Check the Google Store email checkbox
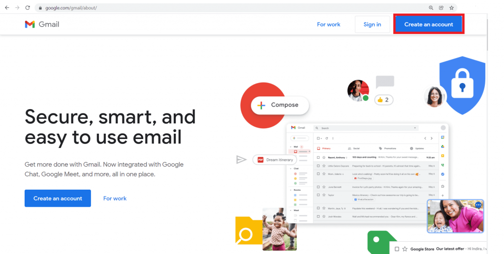Image resolution: width=504 pixels, height=254 pixels. [397, 249]
